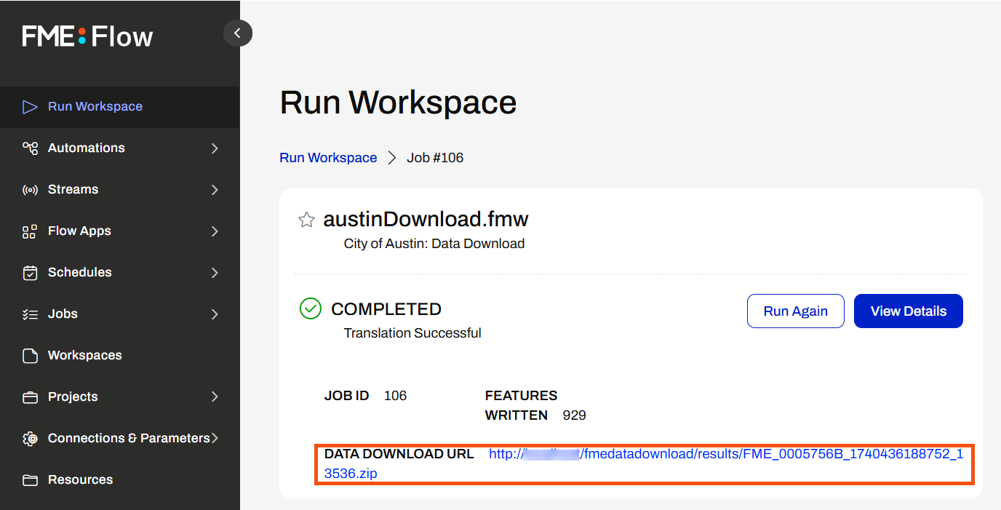1001x510 pixels.
Task: Click the Translation Successful message
Action: (x=412, y=333)
